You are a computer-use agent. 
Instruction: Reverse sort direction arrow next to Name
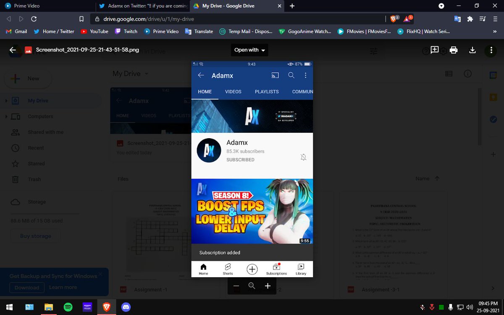437,178
